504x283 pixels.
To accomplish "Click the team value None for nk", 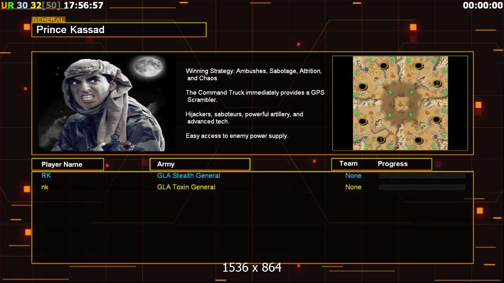I will coord(353,187).
